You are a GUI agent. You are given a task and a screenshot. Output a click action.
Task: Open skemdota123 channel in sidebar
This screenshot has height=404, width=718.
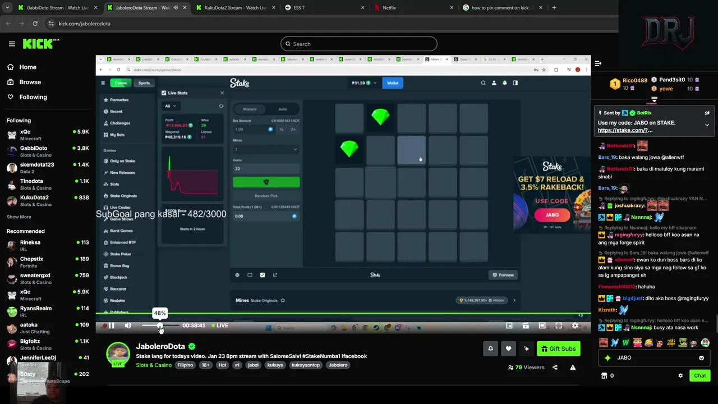click(x=47, y=168)
